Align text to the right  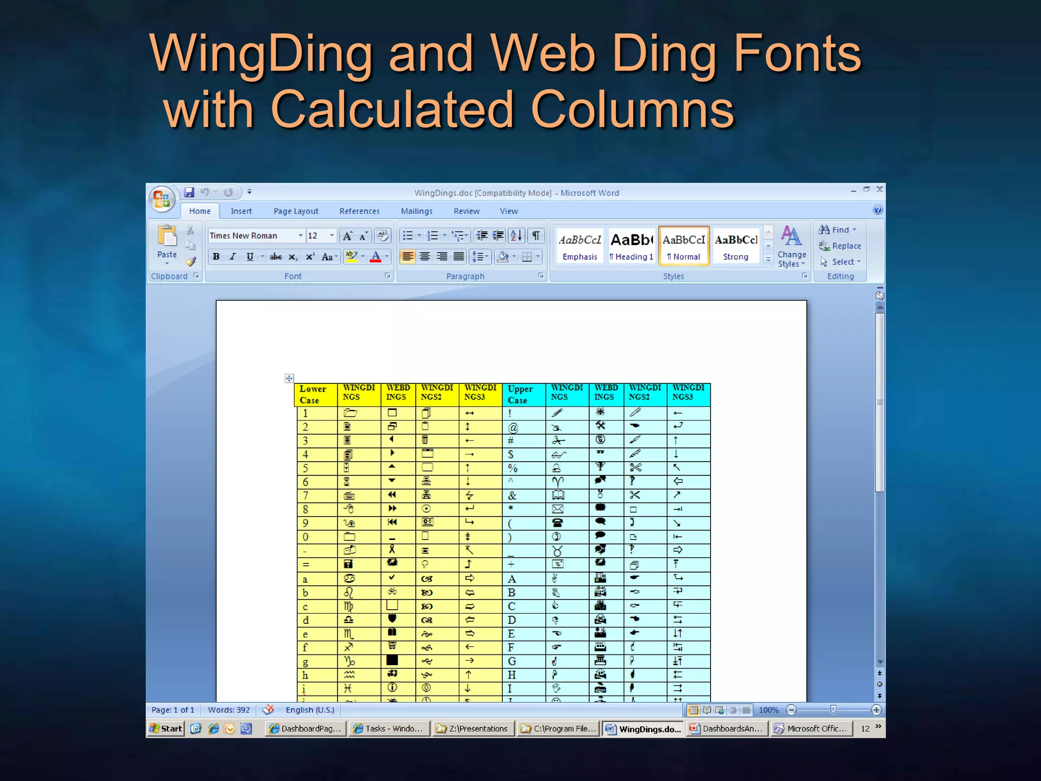[x=442, y=257]
